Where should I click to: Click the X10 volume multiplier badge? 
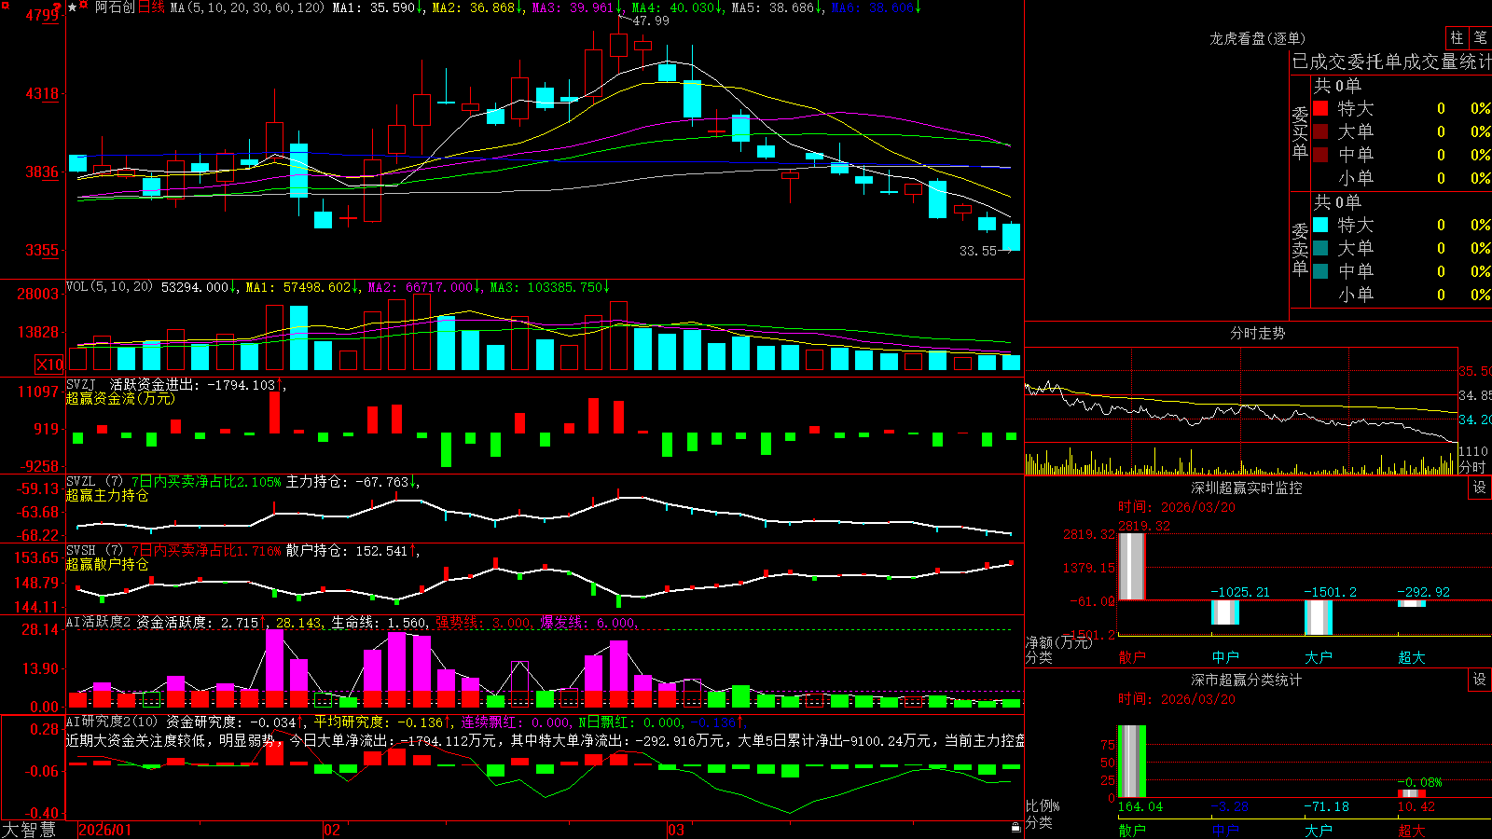[x=49, y=364]
